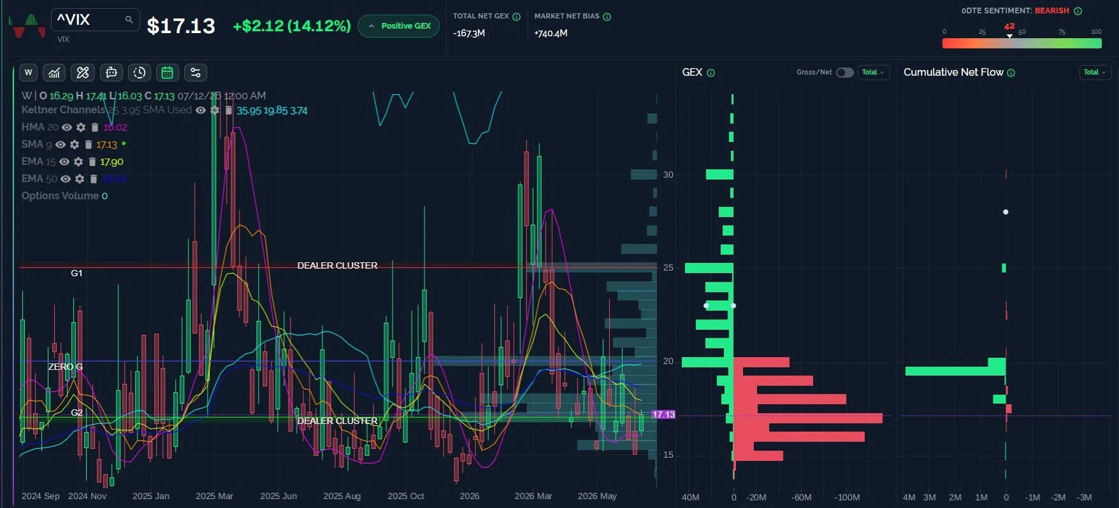Open EMA 50 settings gear
The image size is (1119, 508).
coord(80,179)
